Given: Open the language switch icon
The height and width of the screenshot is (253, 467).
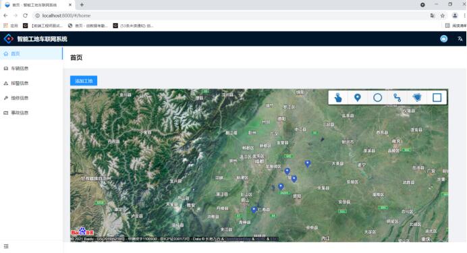Looking at the screenshot, I should (460, 38).
